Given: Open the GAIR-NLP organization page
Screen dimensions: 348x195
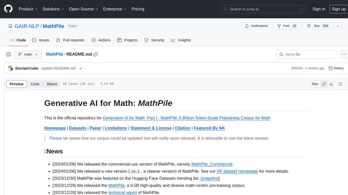Looking at the screenshot, I should click(x=27, y=26).
